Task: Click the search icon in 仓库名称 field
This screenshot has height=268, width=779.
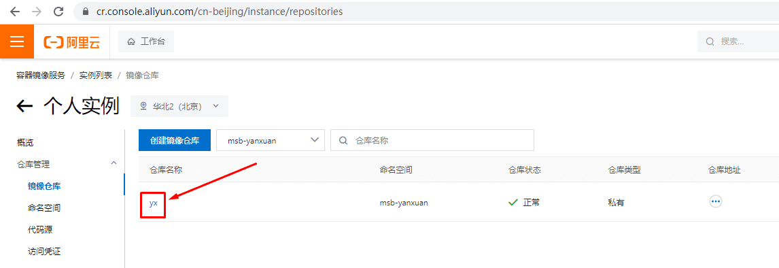Action: [343, 140]
